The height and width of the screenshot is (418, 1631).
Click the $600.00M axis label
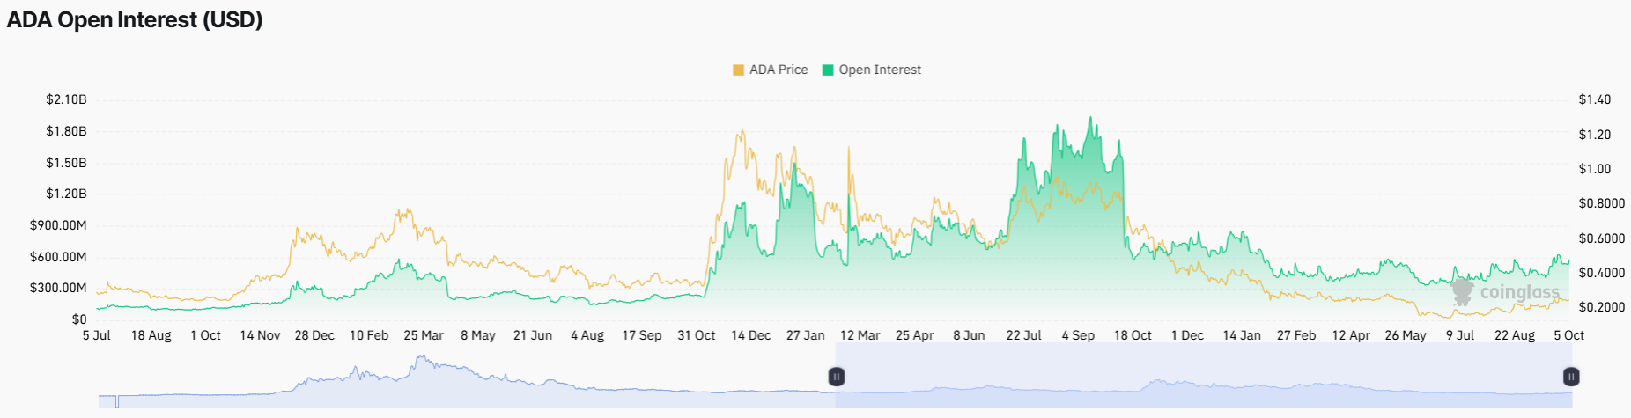[58, 257]
